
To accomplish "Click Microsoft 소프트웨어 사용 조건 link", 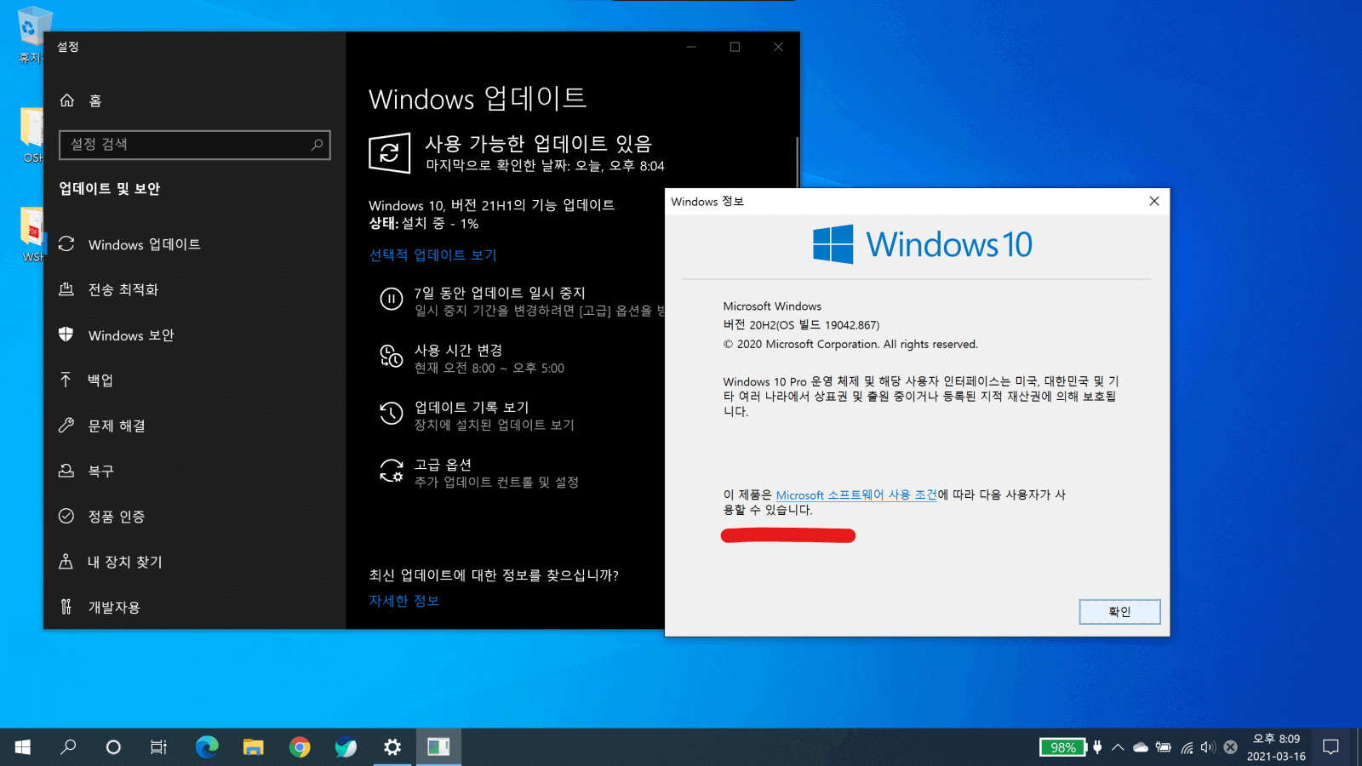I will click(856, 495).
